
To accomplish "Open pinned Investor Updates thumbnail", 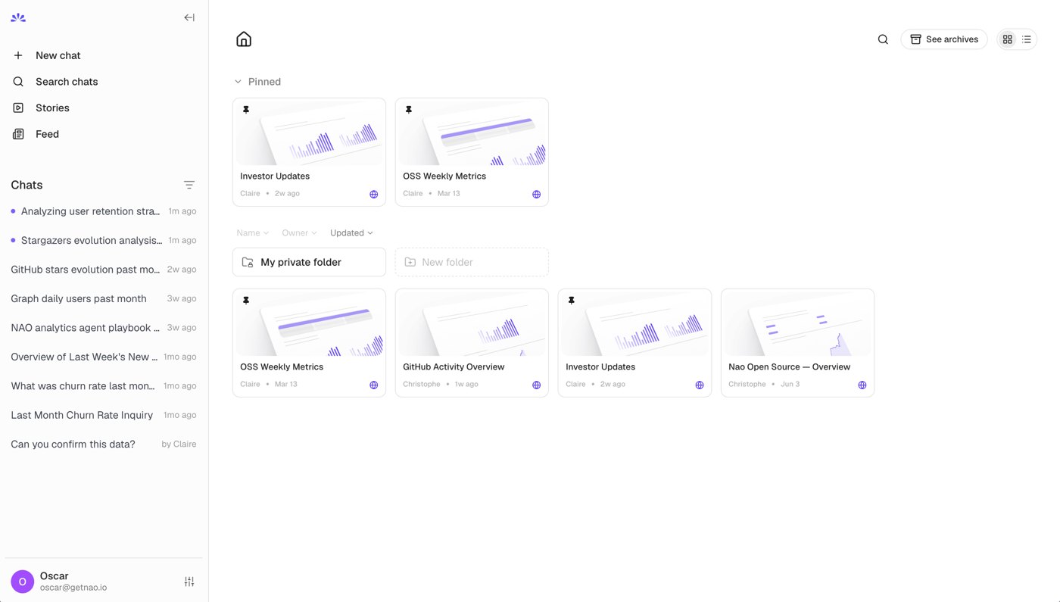I will coord(309,133).
